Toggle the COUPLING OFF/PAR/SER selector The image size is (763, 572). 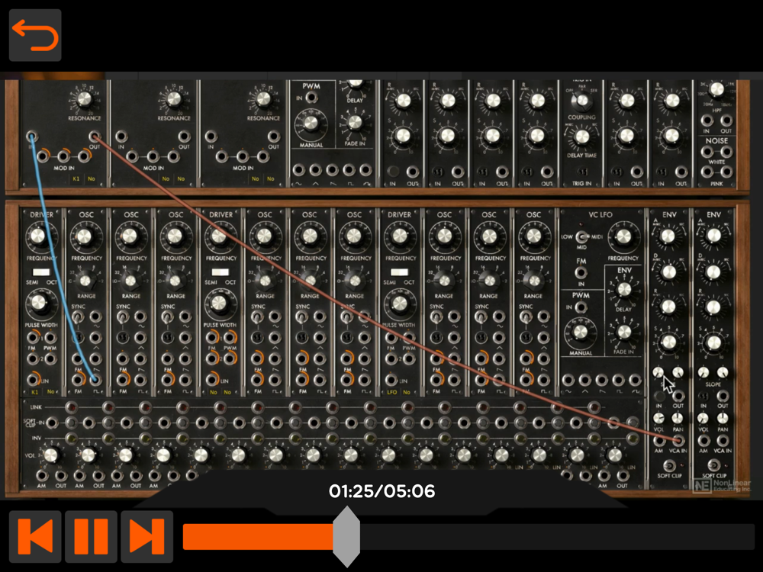pos(581,101)
